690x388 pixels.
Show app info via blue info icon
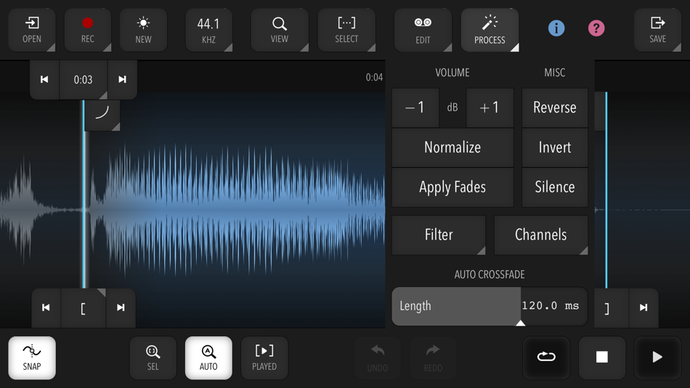click(556, 28)
